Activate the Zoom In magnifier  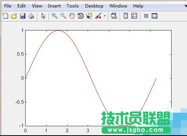55,16
